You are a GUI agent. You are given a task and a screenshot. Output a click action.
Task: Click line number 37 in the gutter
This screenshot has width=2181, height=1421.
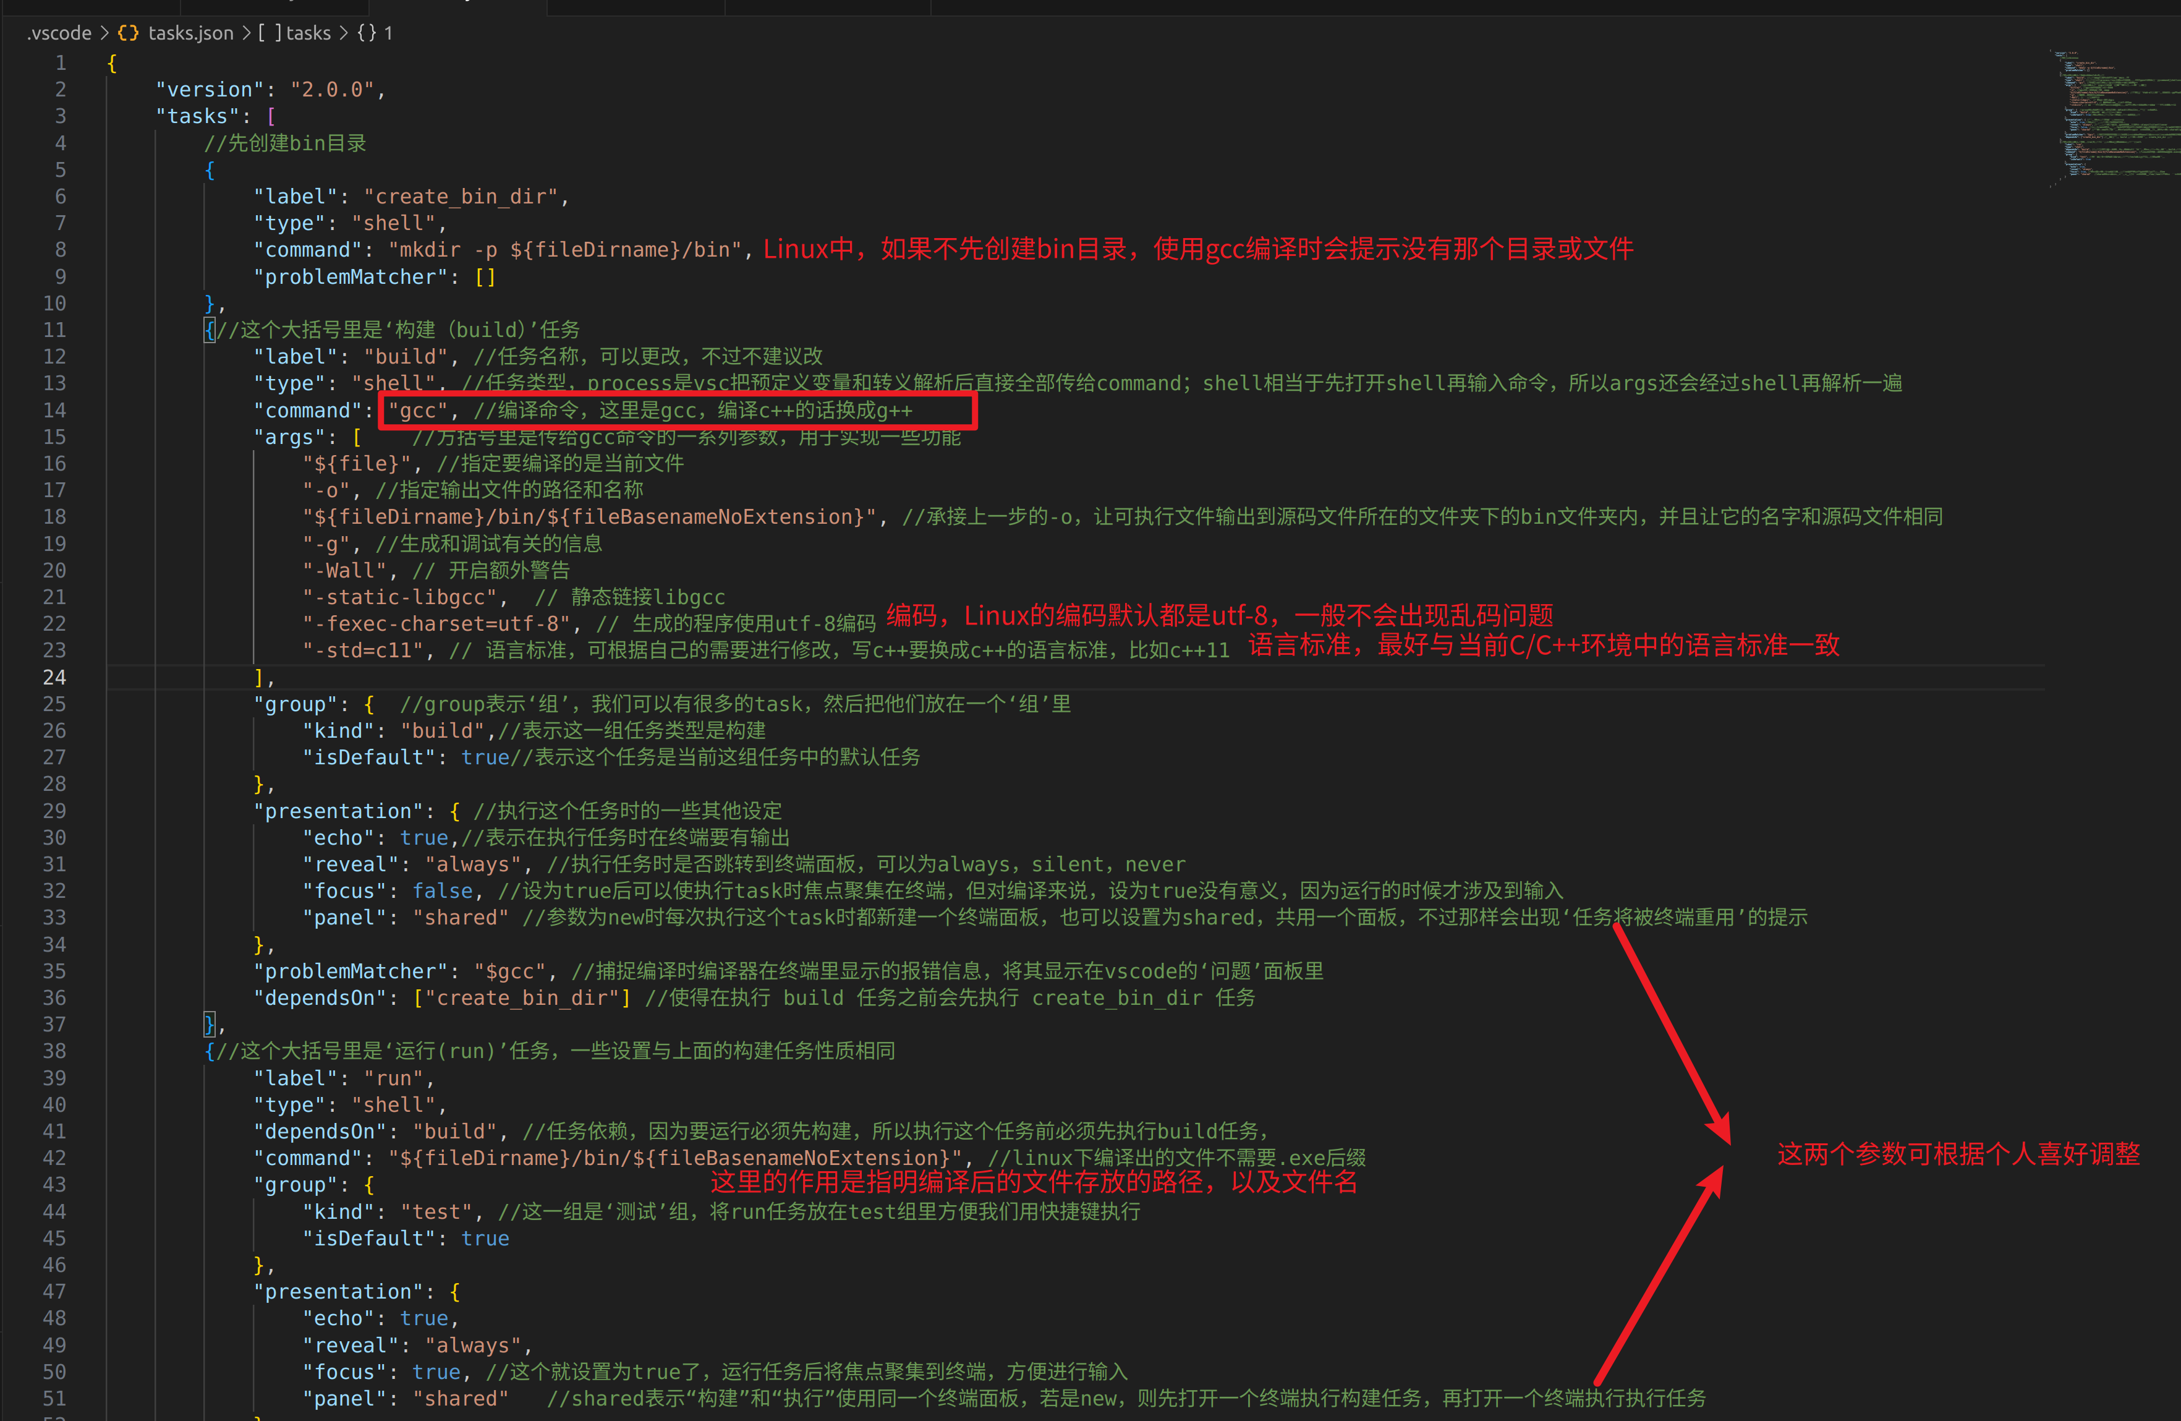point(54,1024)
